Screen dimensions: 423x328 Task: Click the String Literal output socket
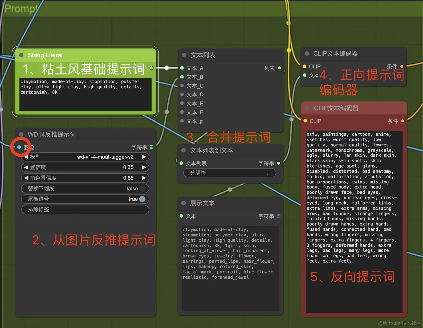152,68
